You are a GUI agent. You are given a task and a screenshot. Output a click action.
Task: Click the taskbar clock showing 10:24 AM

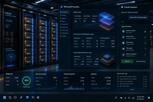141,98
